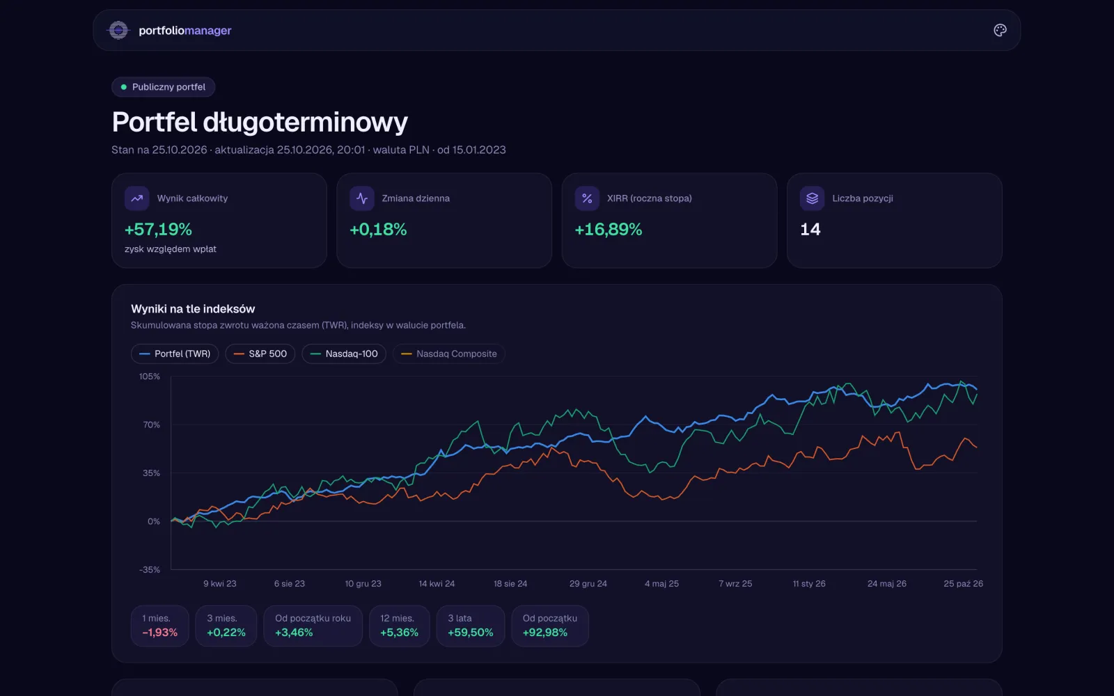The image size is (1114, 696).
Task: Click the Wyniki na tle indeksów title
Action: (193, 309)
